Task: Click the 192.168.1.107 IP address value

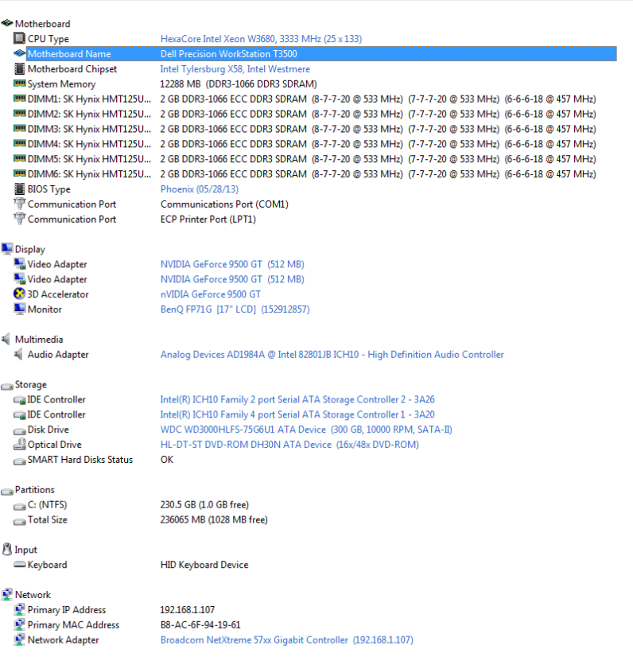Action: pyautogui.click(x=187, y=610)
